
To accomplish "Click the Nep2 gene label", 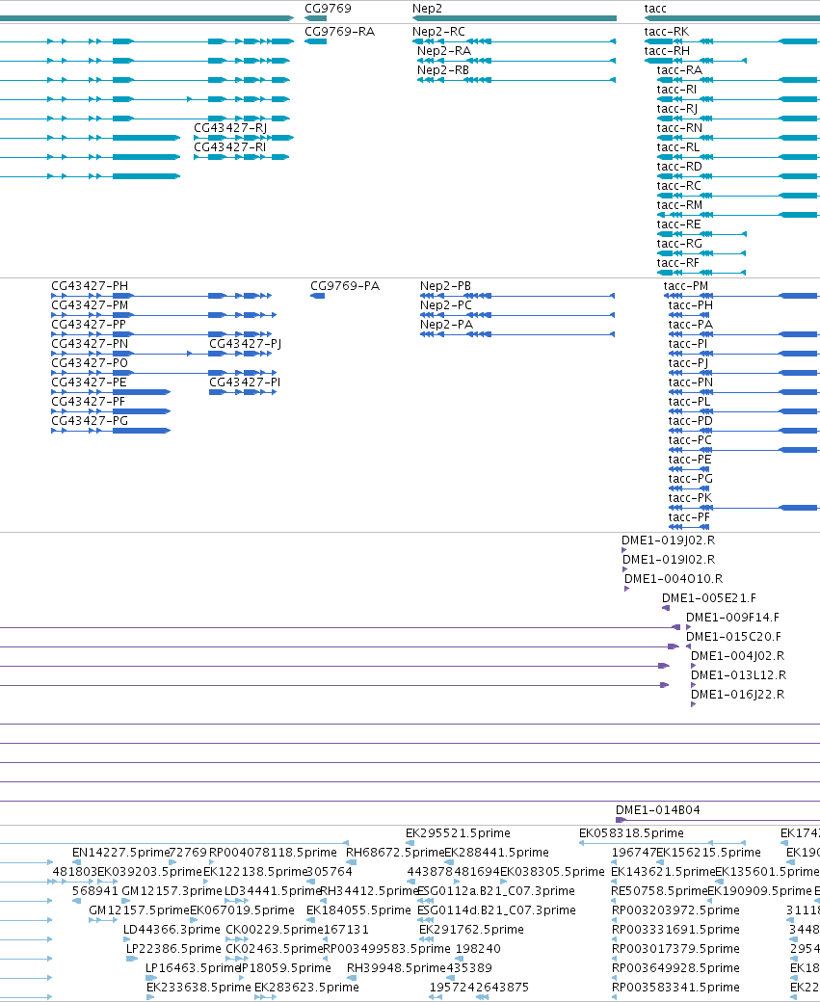I will tap(427, 9).
